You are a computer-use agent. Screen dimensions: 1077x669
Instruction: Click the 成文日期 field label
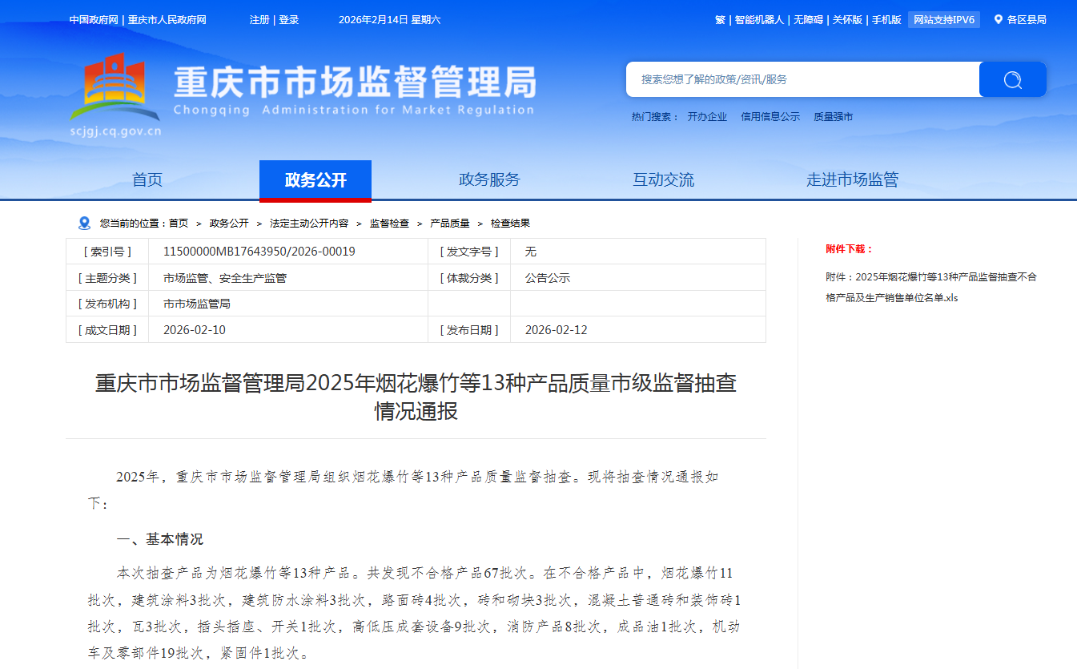[107, 330]
